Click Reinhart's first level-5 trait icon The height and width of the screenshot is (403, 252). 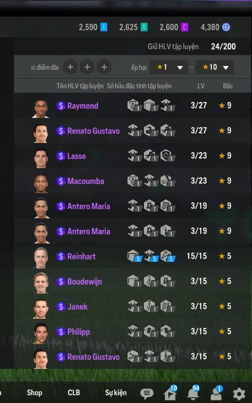(134, 256)
